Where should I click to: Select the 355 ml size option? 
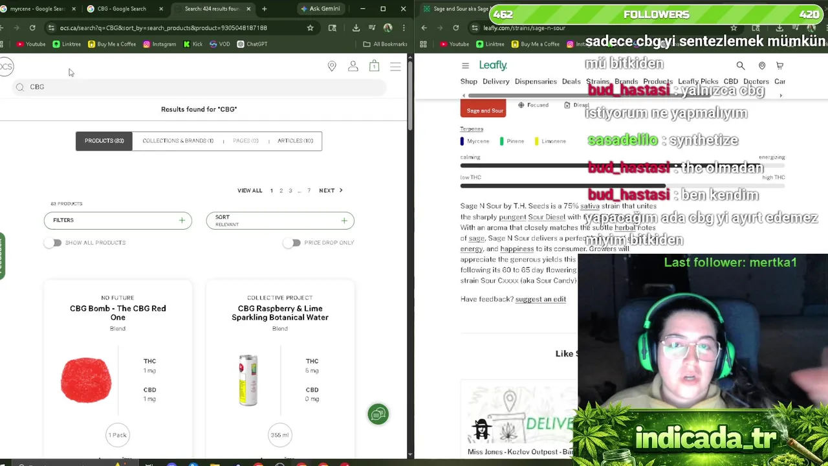click(280, 435)
